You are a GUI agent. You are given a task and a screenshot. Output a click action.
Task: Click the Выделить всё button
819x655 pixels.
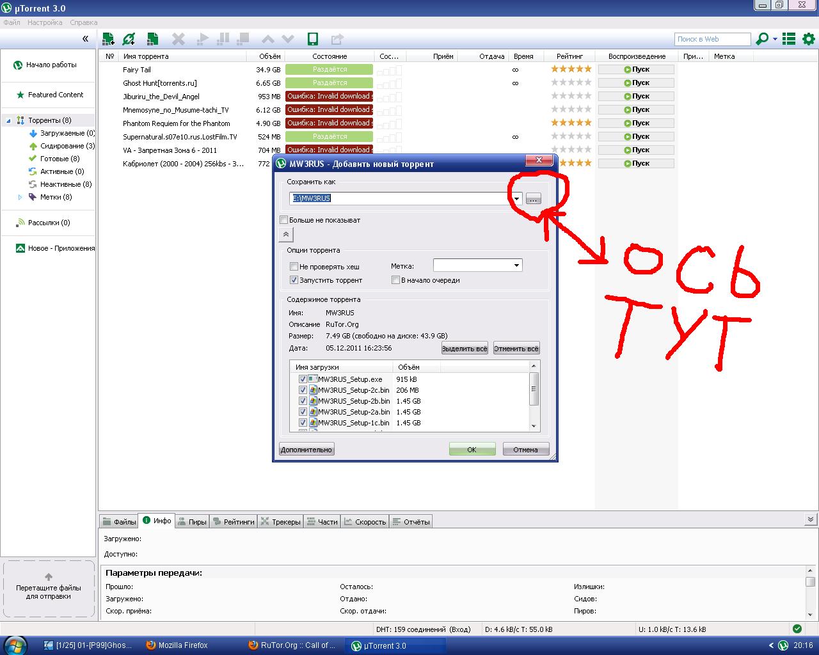click(465, 349)
